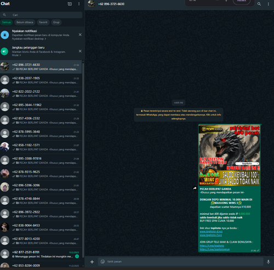274x270 pixels.
Task: Open chat +62 895-3388-97816
Action: (41, 160)
